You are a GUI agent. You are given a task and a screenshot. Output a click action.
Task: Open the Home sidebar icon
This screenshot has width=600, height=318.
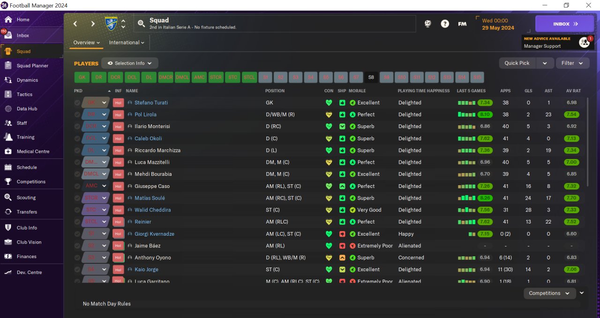(8, 20)
